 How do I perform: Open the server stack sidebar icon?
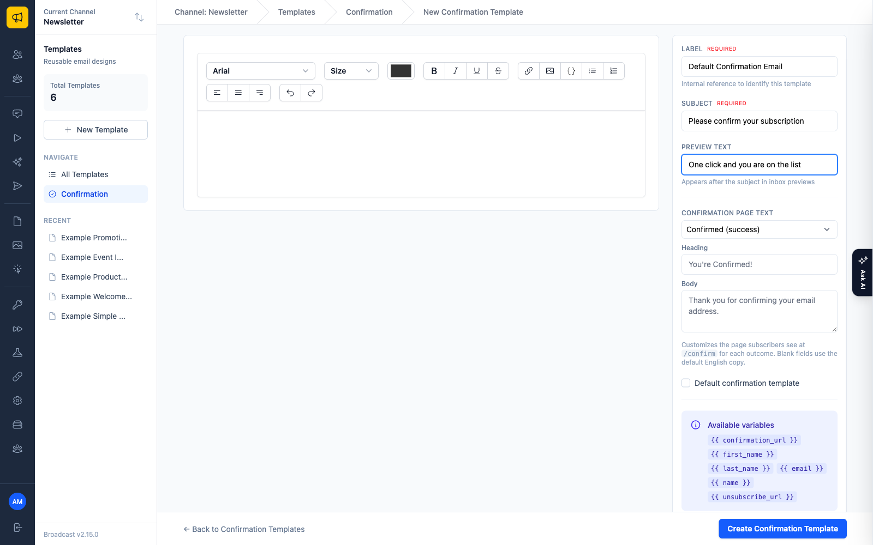pos(17,425)
